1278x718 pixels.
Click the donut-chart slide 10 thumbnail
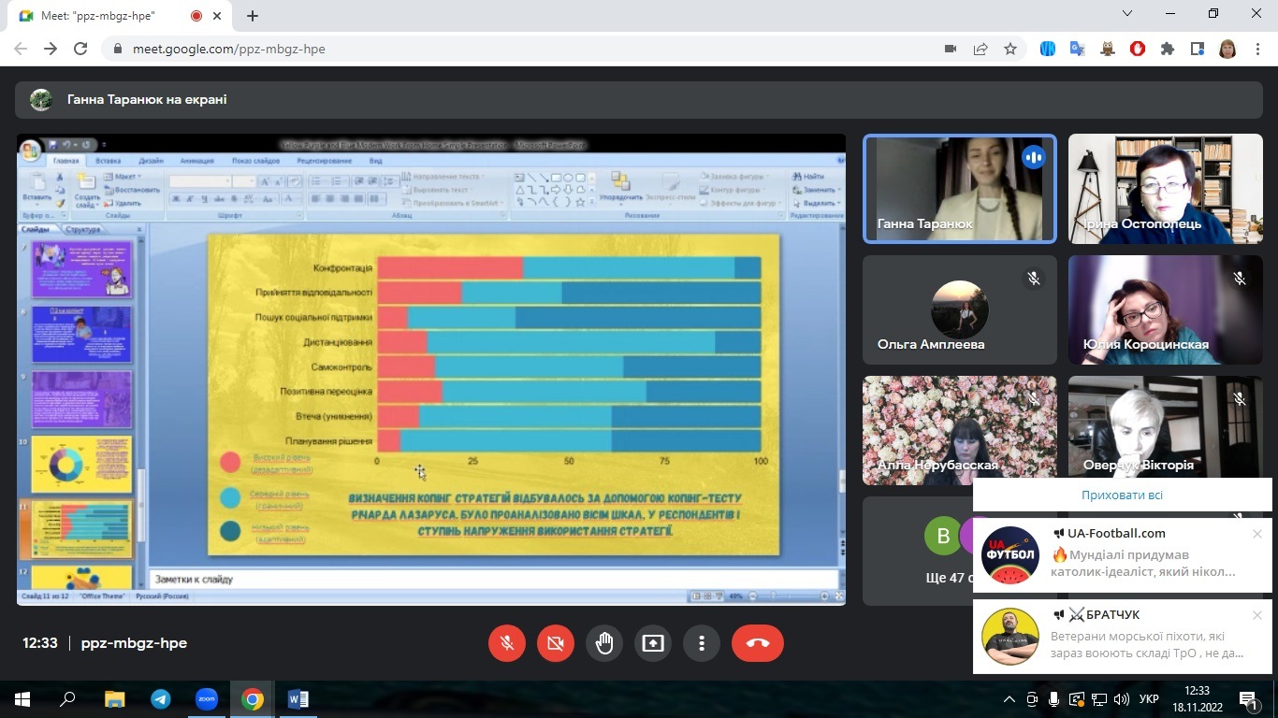[x=81, y=464]
